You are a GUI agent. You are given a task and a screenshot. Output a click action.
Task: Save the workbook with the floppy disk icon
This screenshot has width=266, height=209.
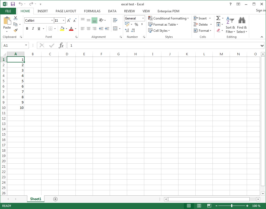point(13,4)
